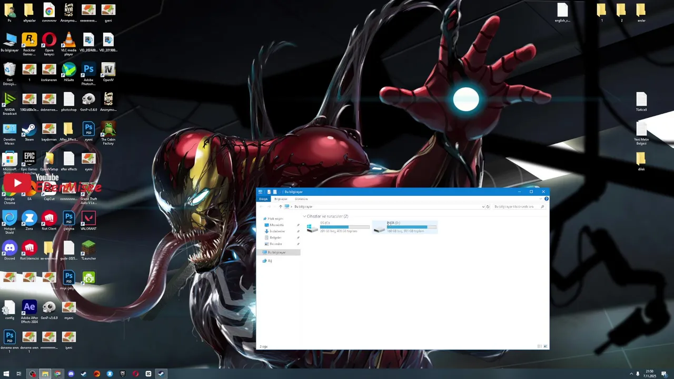Image resolution: width=674 pixels, height=379 pixels.
Task: Select the TLauncher desktop icon
Action: [x=88, y=251]
